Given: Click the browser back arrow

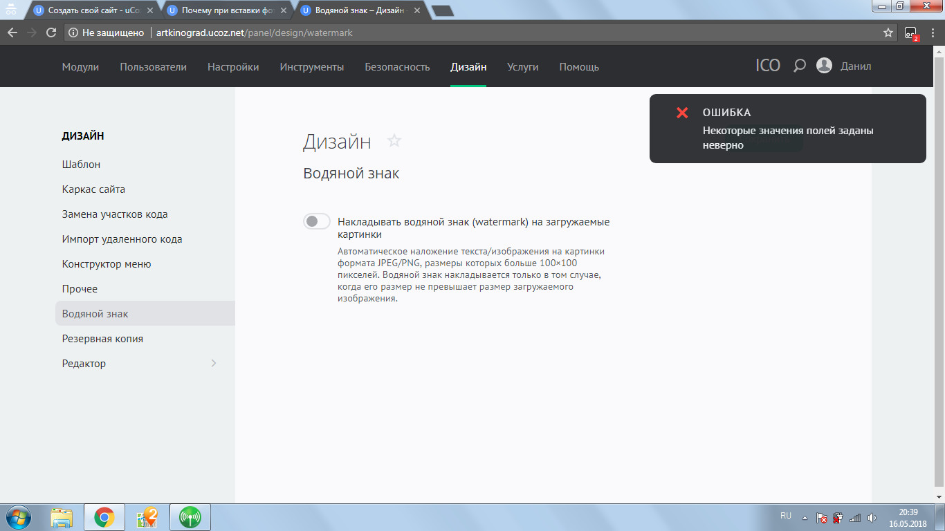Looking at the screenshot, I should 12,32.
